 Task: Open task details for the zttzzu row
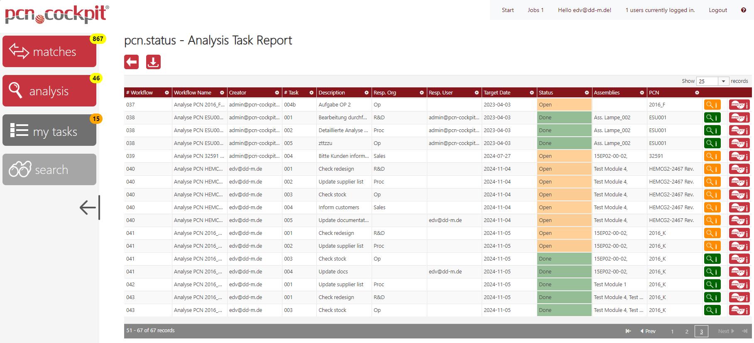(x=712, y=143)
